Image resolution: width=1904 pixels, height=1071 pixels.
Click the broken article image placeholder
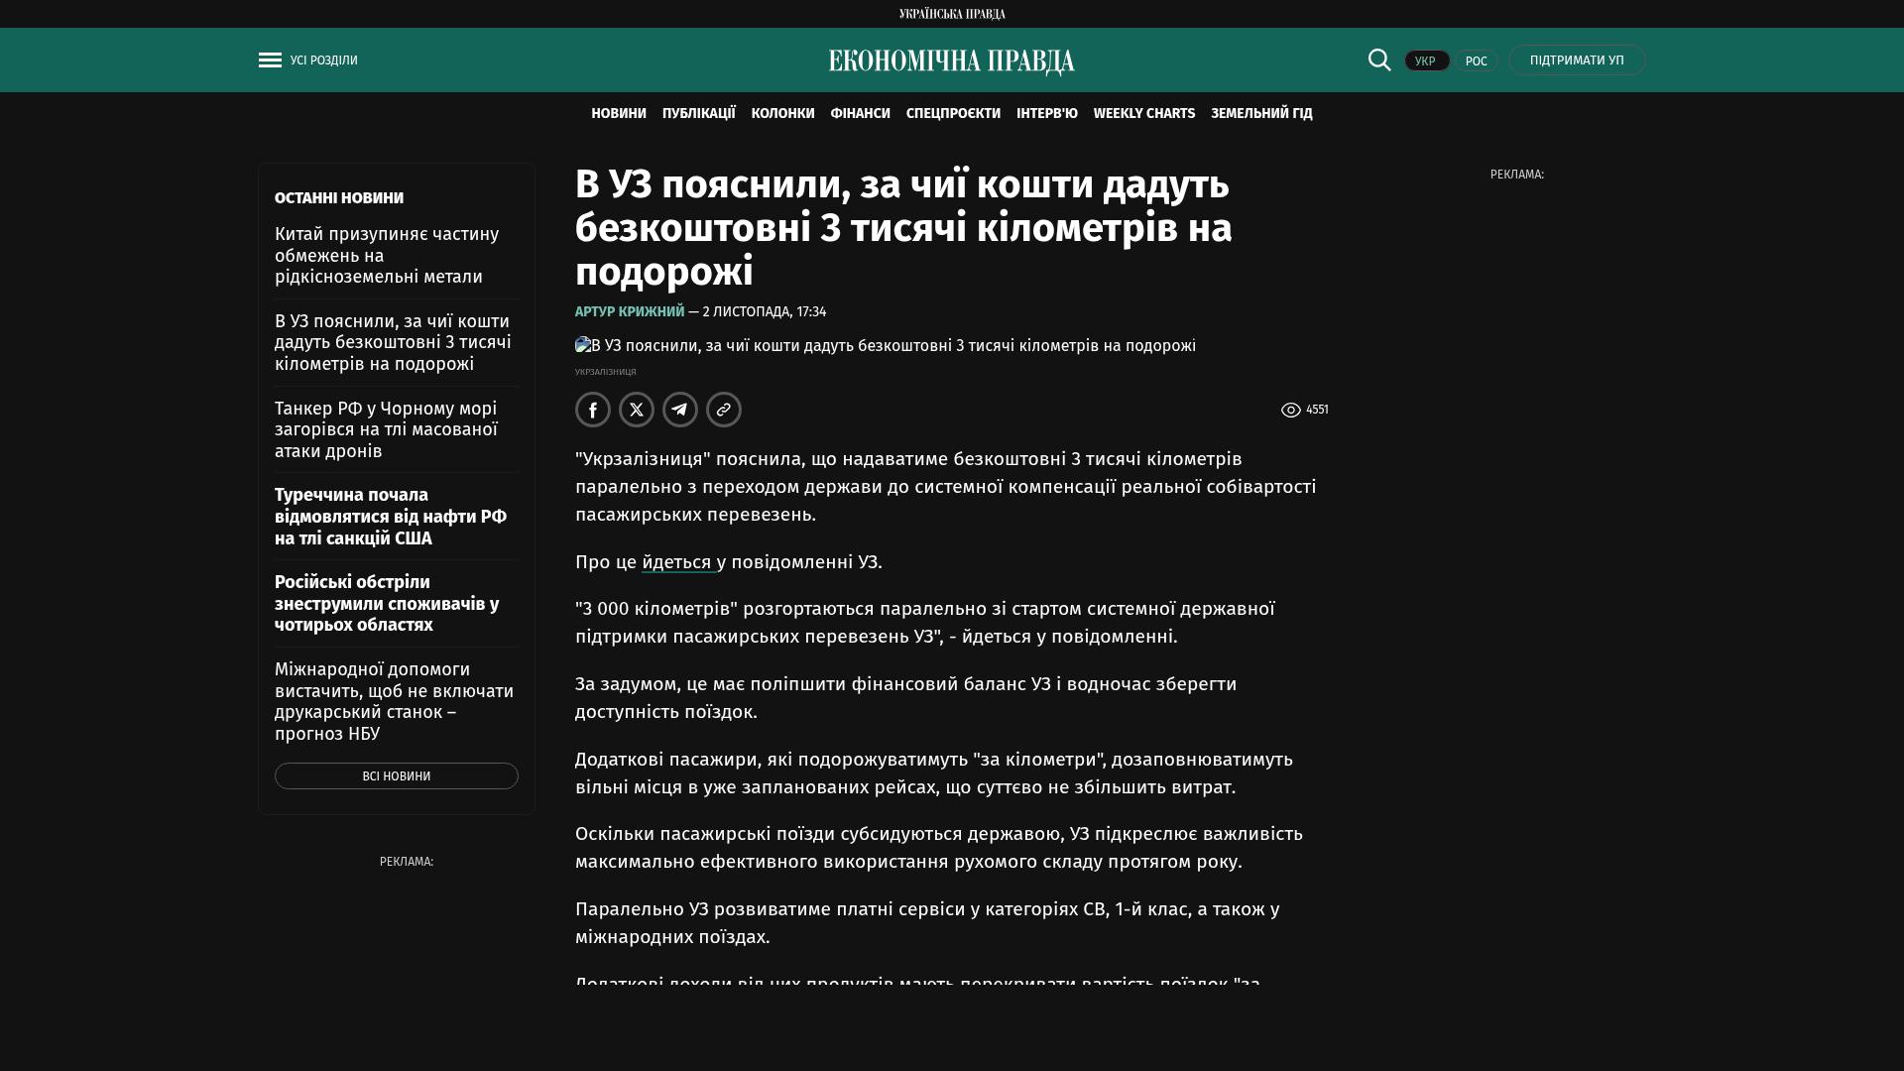coord(583,345)
